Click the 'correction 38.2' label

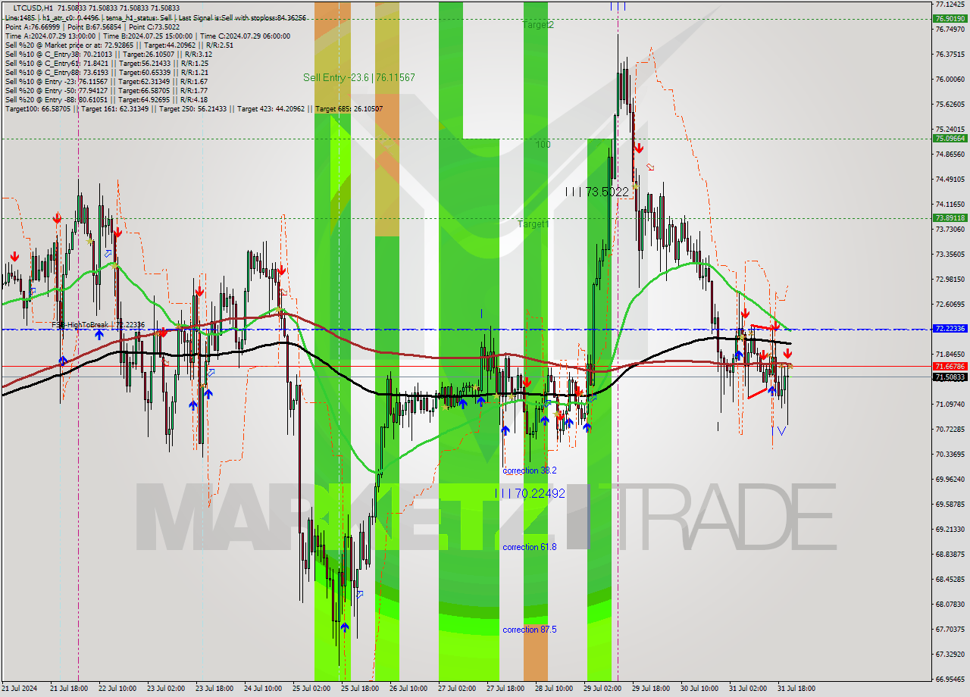coord(530,470)
